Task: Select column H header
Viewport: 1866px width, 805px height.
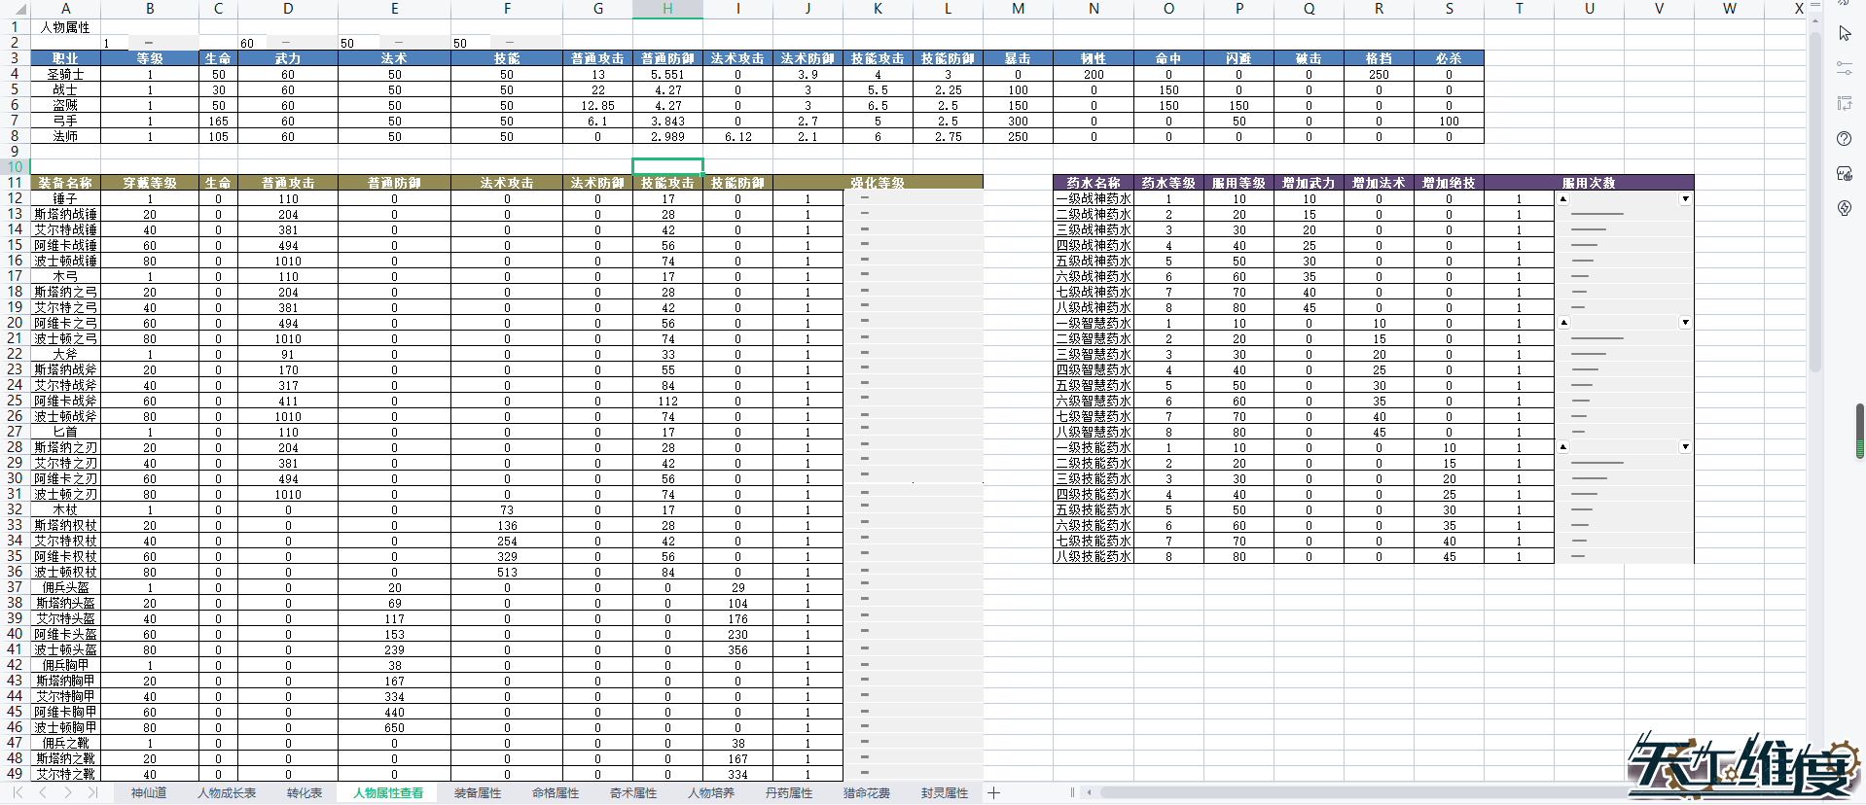Action: 667,9
